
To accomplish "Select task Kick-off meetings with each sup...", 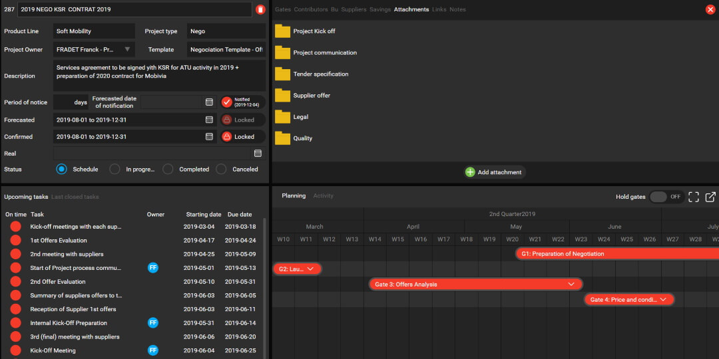I will coord(76,227).
